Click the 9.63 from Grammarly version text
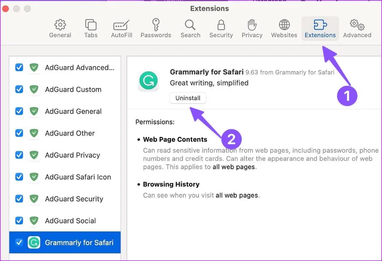Screen dimensions: 382x261 click(290, 73)
